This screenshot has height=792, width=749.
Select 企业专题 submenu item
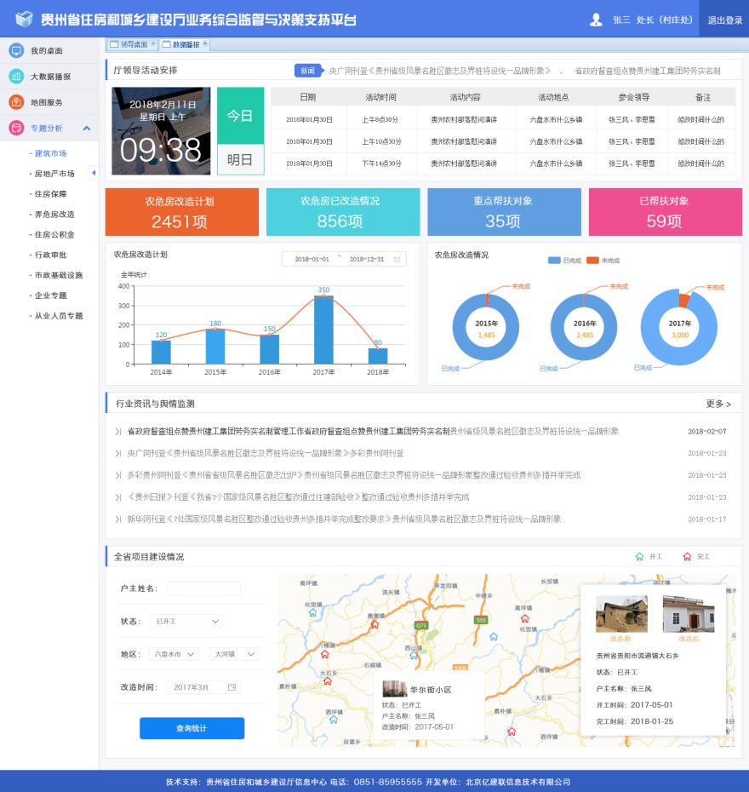(x=50, y=295)
